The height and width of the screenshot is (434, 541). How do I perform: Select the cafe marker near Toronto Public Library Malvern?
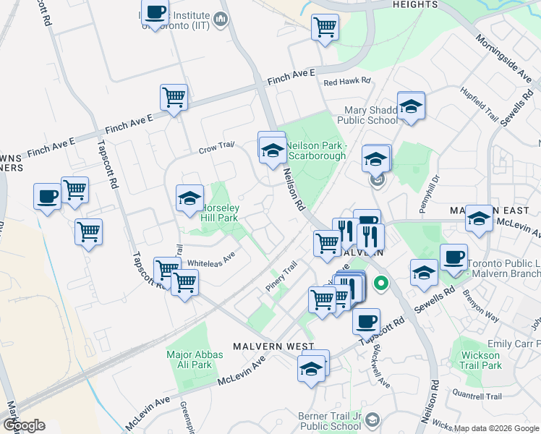(x=454, y=258)
